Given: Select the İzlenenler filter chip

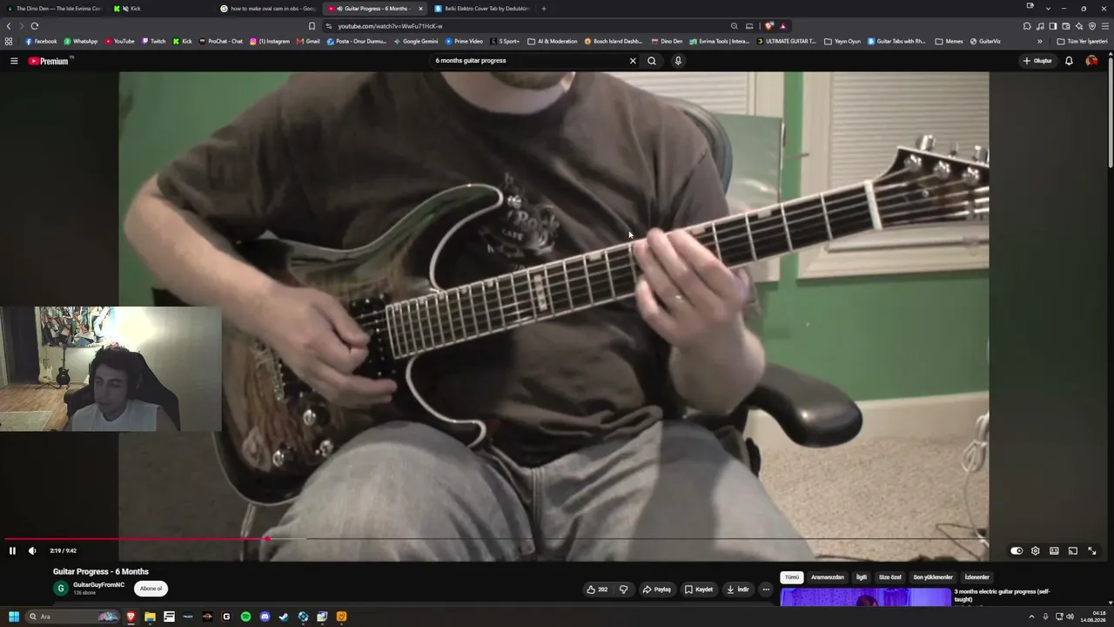Looking at the screenshot, I should coord(977,577).
